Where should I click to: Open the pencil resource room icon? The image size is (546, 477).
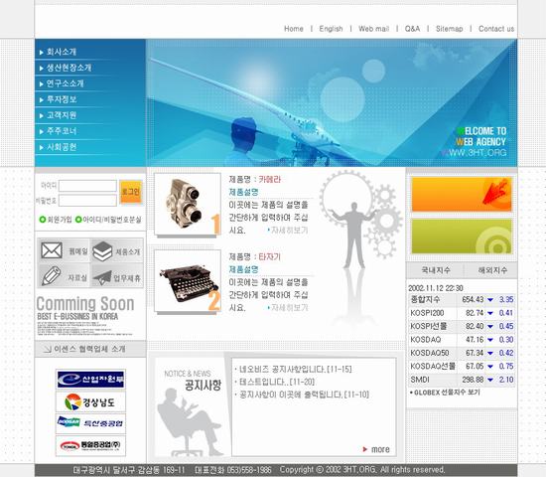[x=52, y=276]
